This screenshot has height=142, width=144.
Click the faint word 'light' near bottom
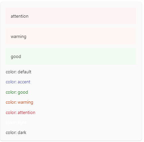[x=22, y=123]
